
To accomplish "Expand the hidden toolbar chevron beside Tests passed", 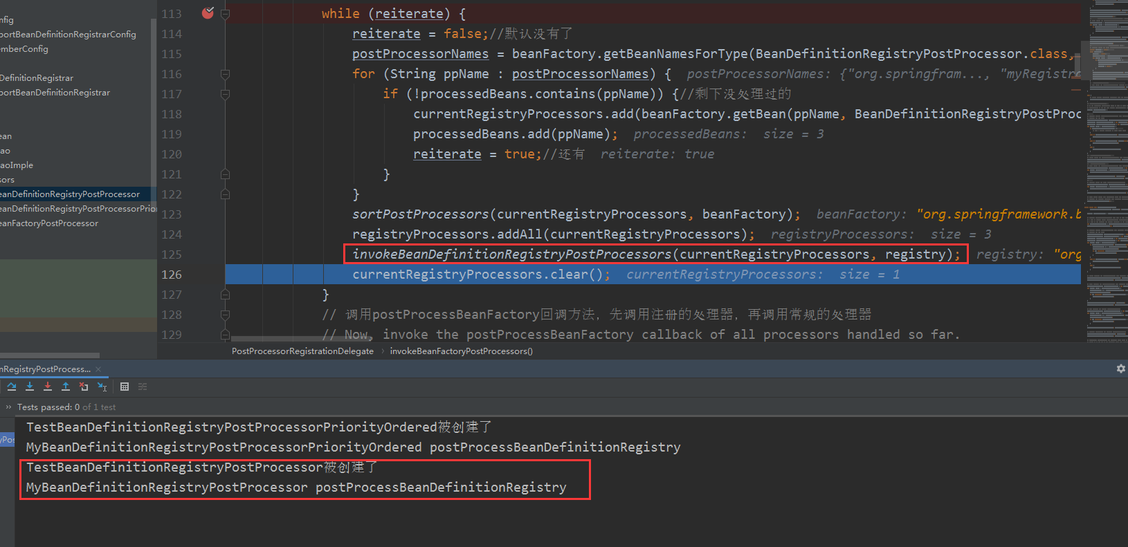I will pyautogui.click(x=8, y=407).
